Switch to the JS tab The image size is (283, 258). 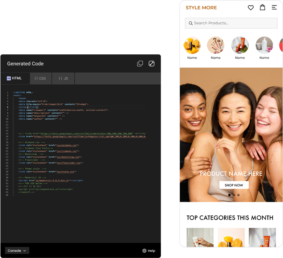pos(63,78)
